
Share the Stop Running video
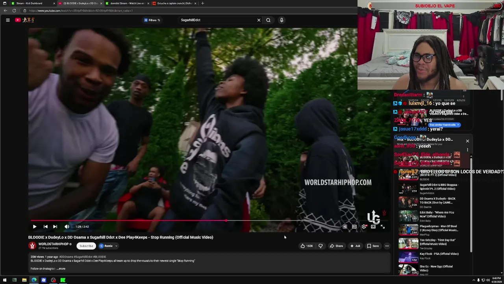(x=336, y=246)
